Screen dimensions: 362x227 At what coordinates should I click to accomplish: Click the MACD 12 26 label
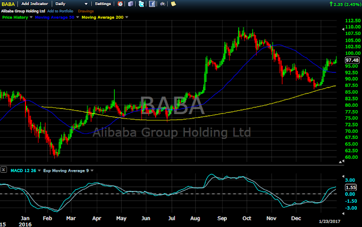tap(23, 171)
